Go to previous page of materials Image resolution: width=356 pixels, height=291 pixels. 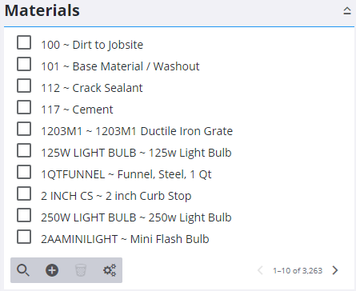[260, 270]
